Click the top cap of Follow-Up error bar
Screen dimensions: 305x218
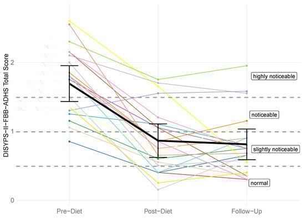tap(247, 129)
